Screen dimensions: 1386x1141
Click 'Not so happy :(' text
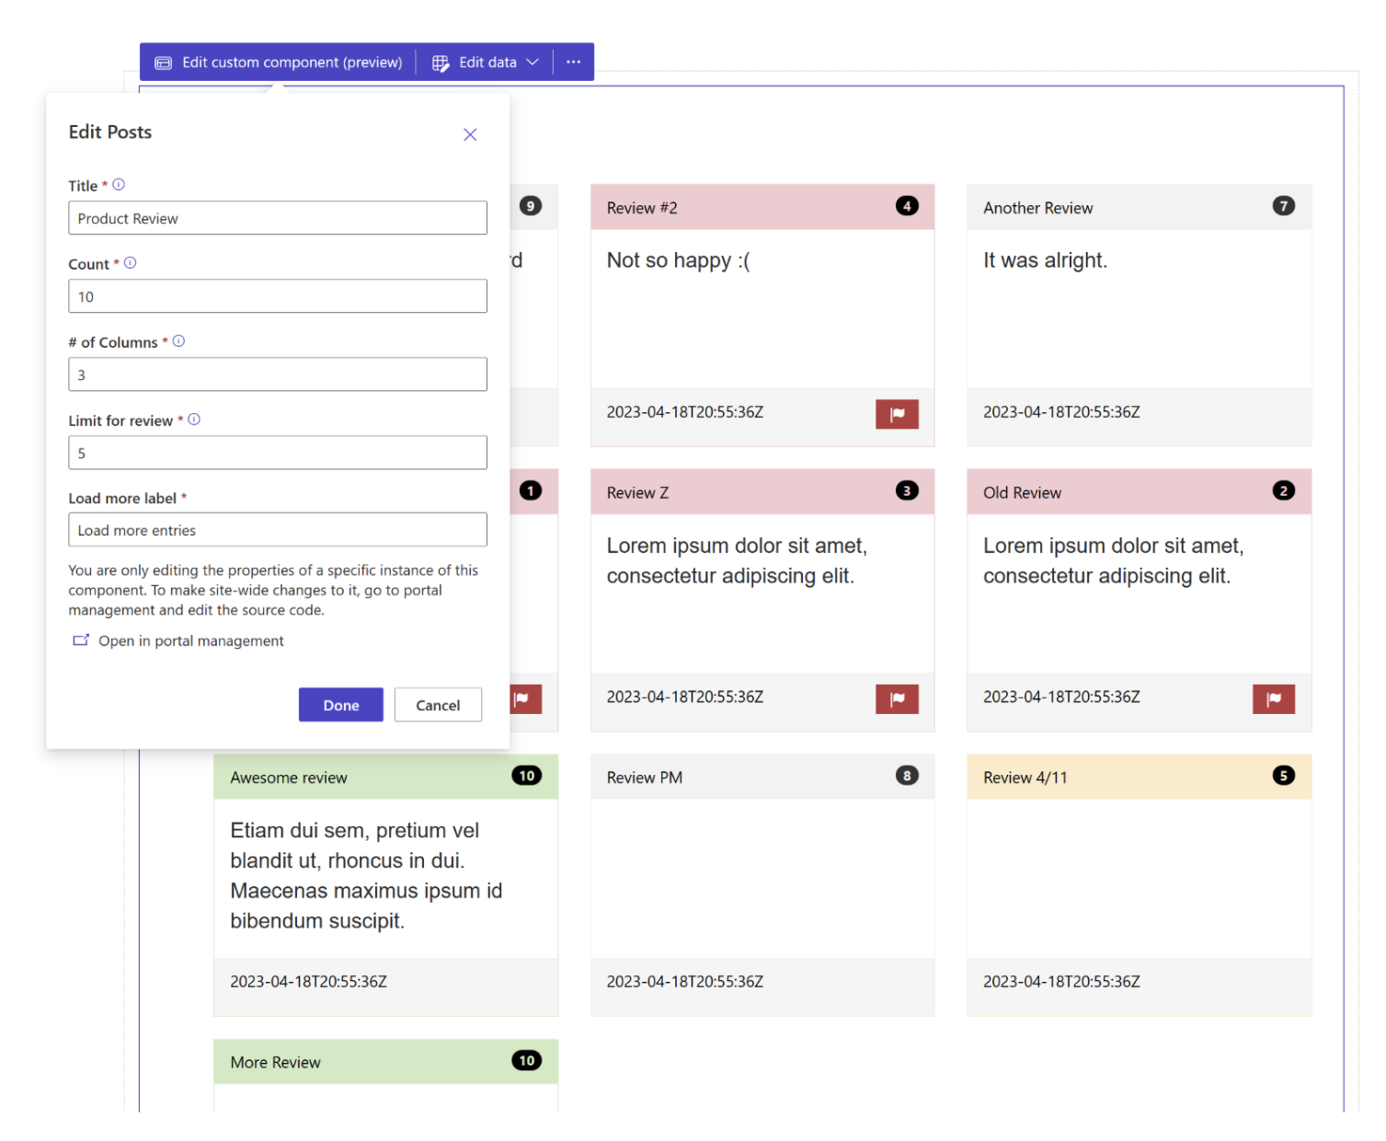tap(679, 261)
